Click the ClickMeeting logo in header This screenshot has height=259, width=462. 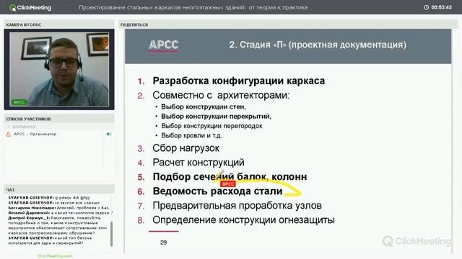(30, 8)
